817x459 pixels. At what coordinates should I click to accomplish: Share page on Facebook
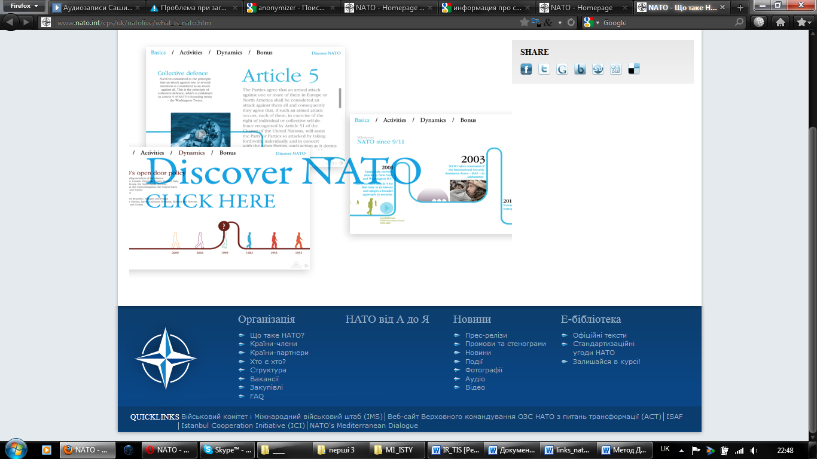pos(526,69)
